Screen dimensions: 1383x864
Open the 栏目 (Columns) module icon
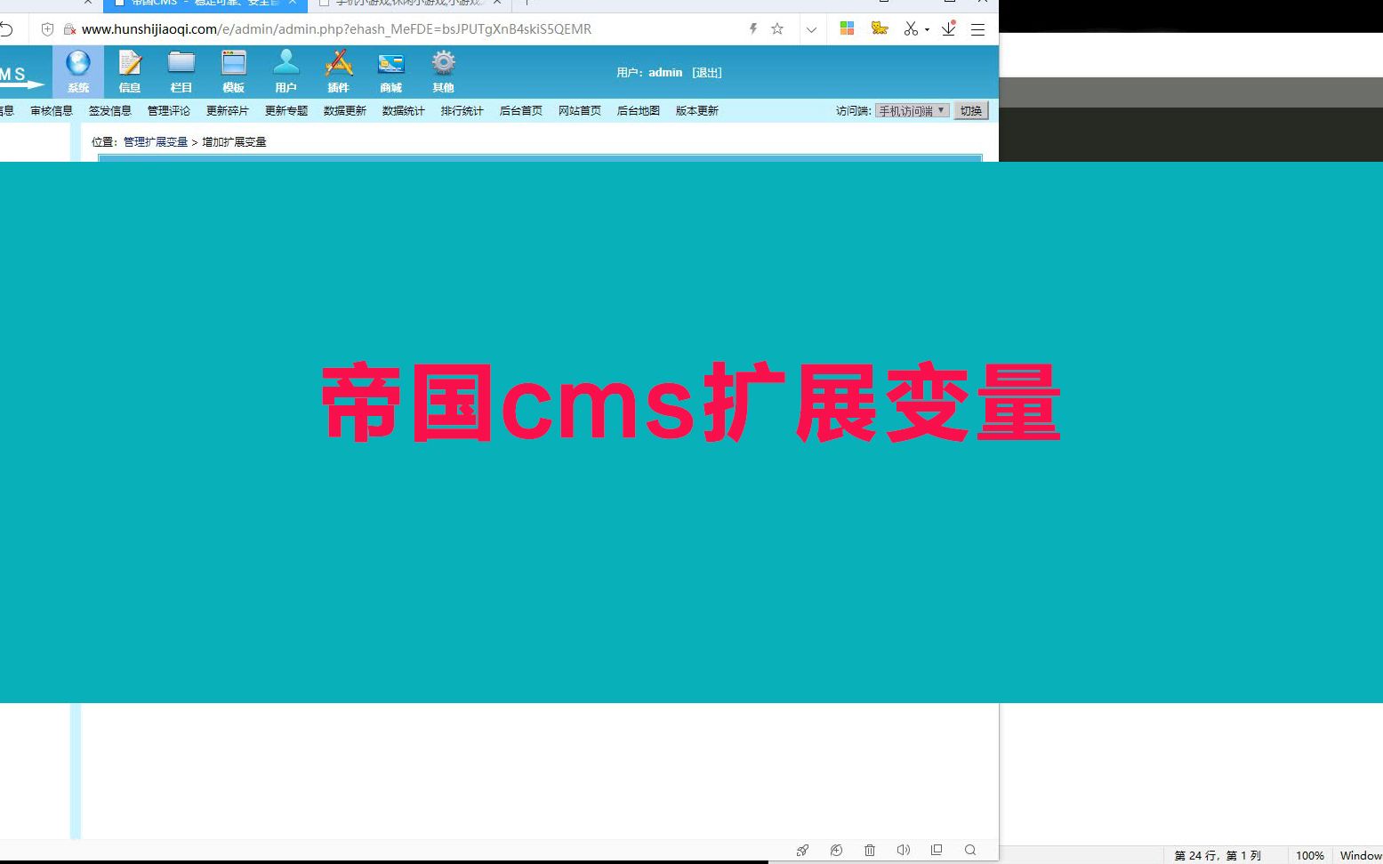click(x=181, y=71)
